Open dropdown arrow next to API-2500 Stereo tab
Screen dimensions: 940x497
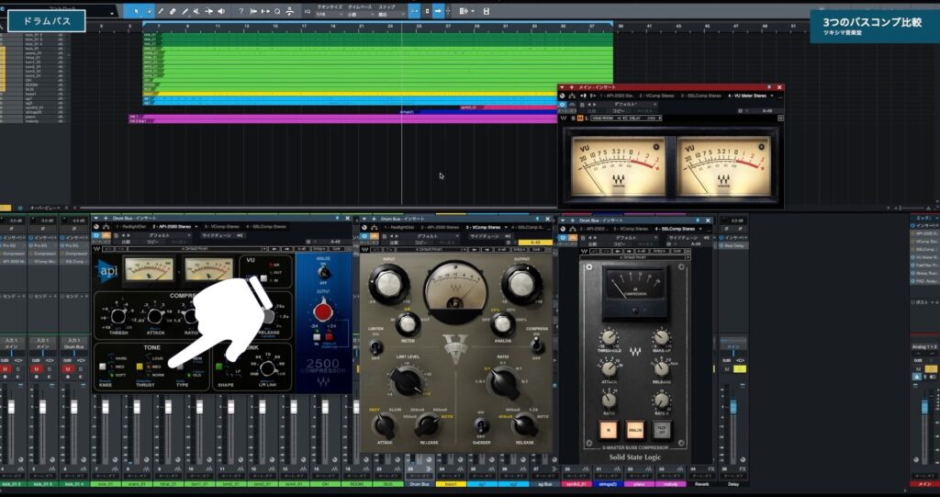click(x=196, y=227)
